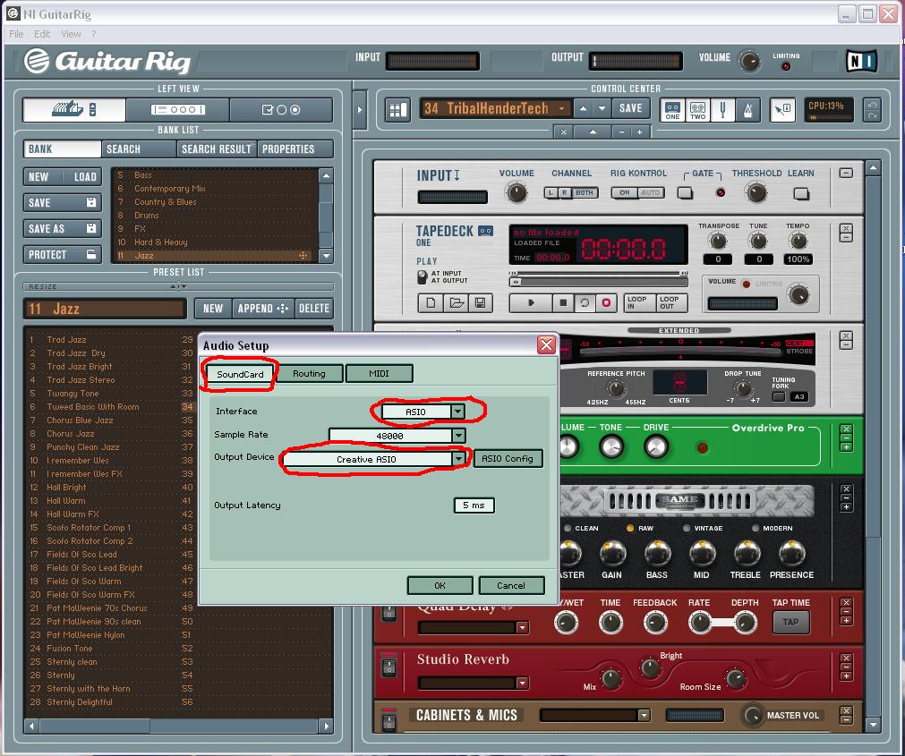Collapse the left view with arrow button
Viewport: 905px width, 756px height.
pos(359,109)
